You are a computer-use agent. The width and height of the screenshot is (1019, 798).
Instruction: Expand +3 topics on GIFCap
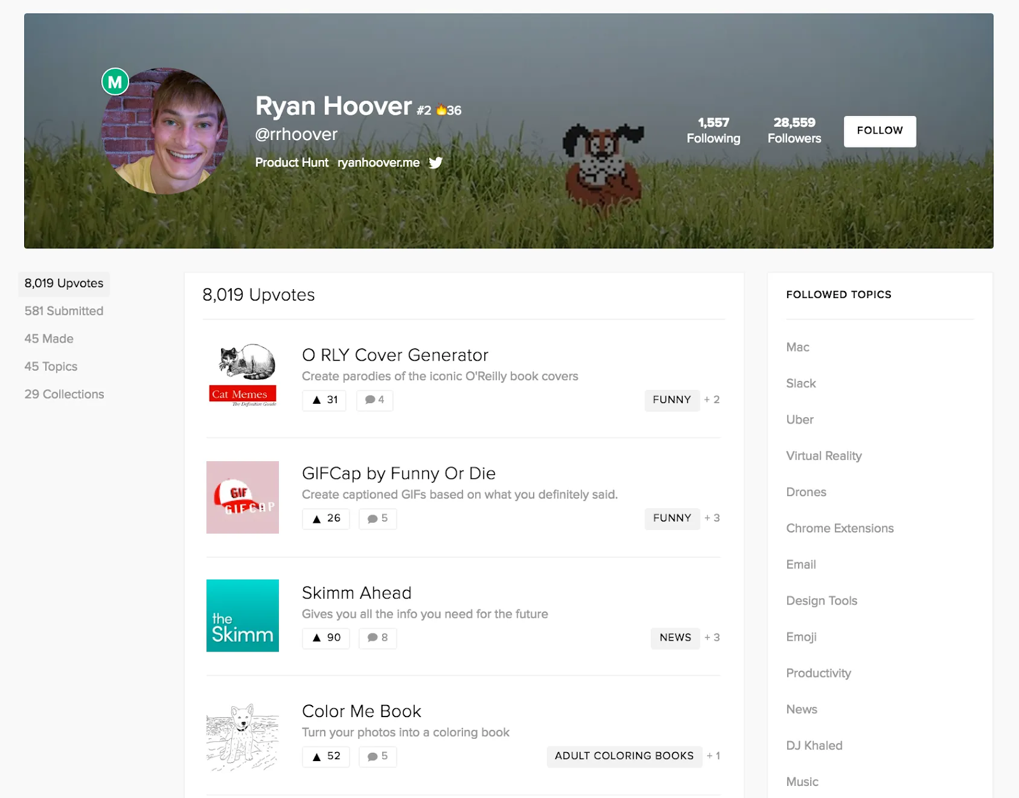pos(712,518)
